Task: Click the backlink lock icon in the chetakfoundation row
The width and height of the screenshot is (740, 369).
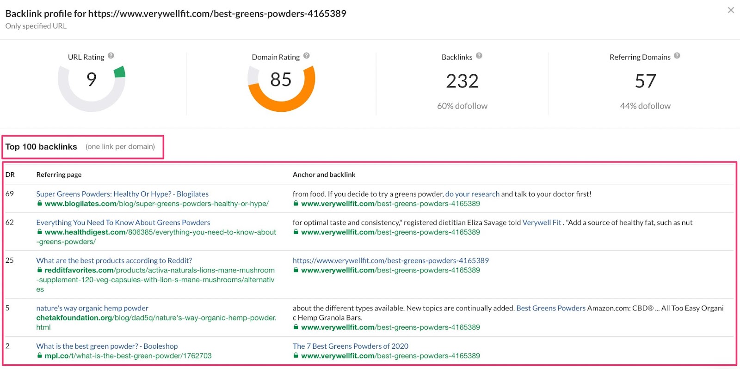Action: point(296,327)
